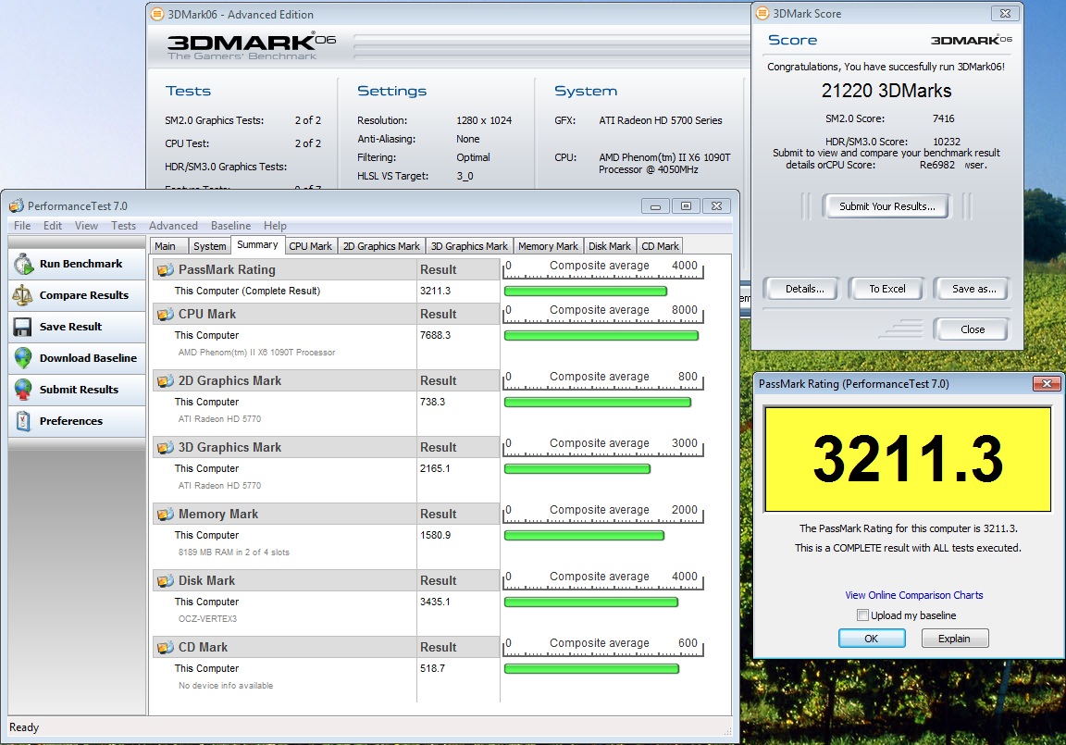
Task: Switch to the 3D Graphics Mark tab
Action: pos(469,246)
